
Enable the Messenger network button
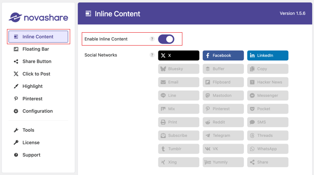[x=268, y=95]
